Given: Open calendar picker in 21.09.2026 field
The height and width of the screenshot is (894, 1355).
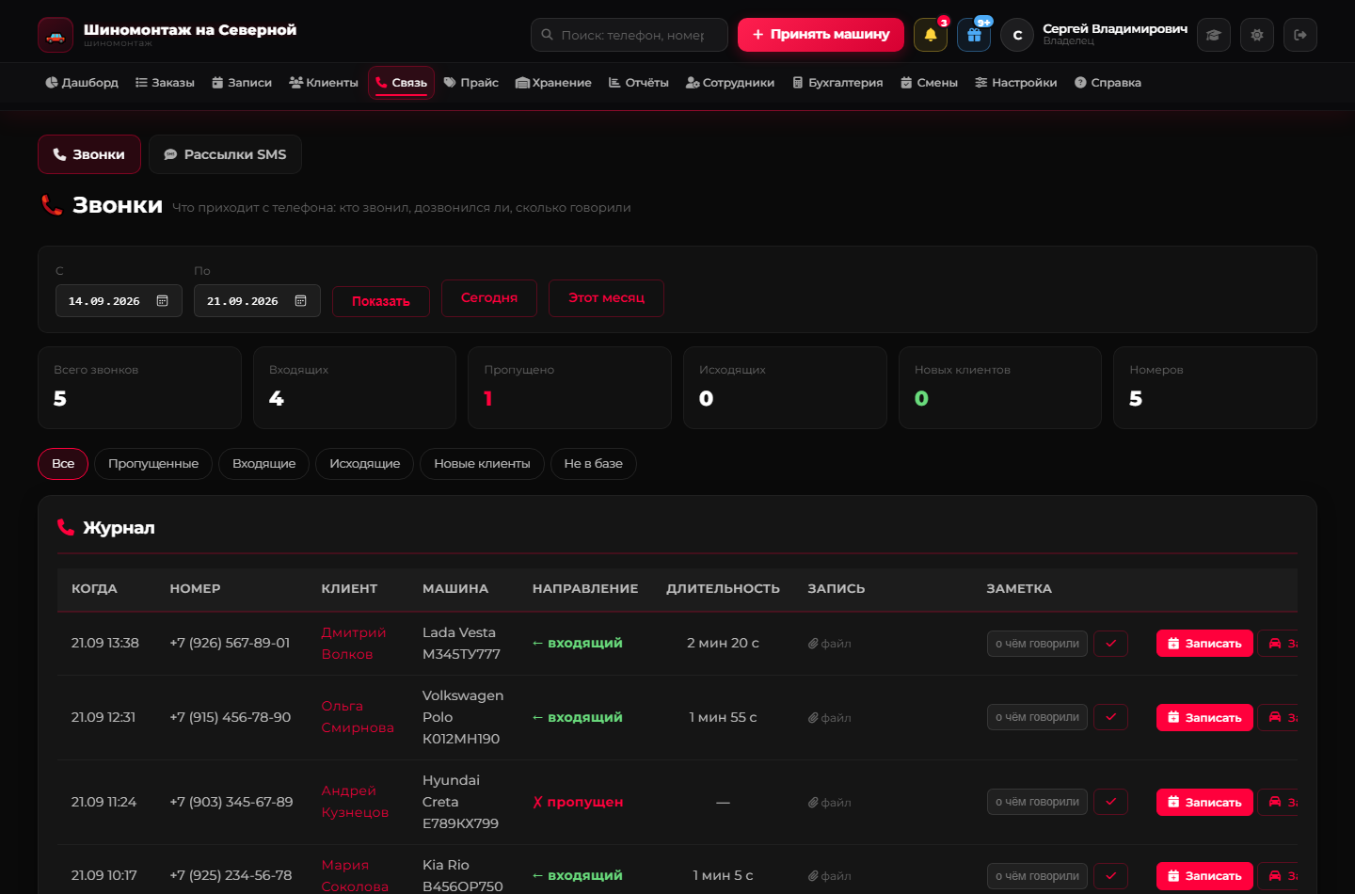Looking at the screenshot, I should coord(300,301).
